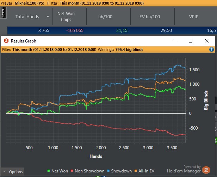This screenshot has width=217, height=177.
Task: Sort by bb/100 column header
Action: click(105, 17)
